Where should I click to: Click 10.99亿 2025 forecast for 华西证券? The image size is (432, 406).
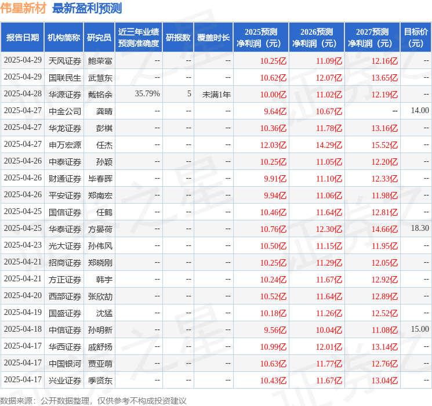pyautogui.click(x=273, y=347)
